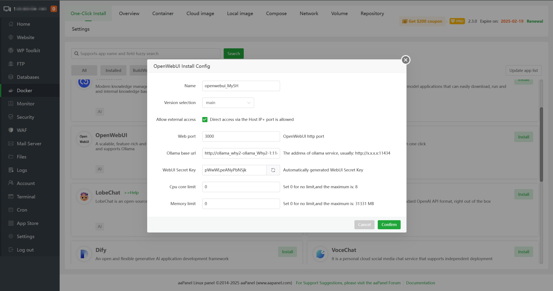Click the Dify app icon
553x291 pixels.
pos(84,254)
